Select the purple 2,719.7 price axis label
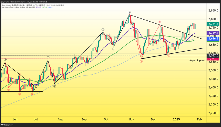Image resolution: width=221 pixels, height=127 pixels. (213, 33)
